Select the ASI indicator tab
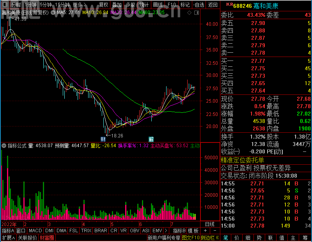The height and width of the screenshot is (242, 312). click(145, 231)
